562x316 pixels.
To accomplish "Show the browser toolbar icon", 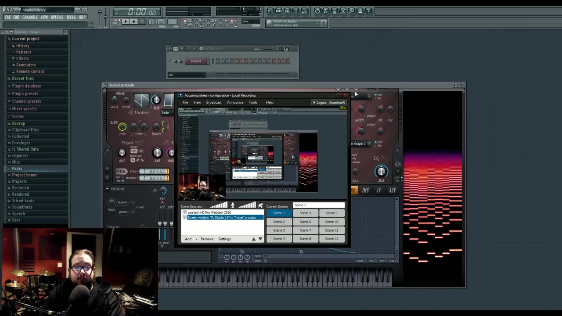I will [295, 11].
